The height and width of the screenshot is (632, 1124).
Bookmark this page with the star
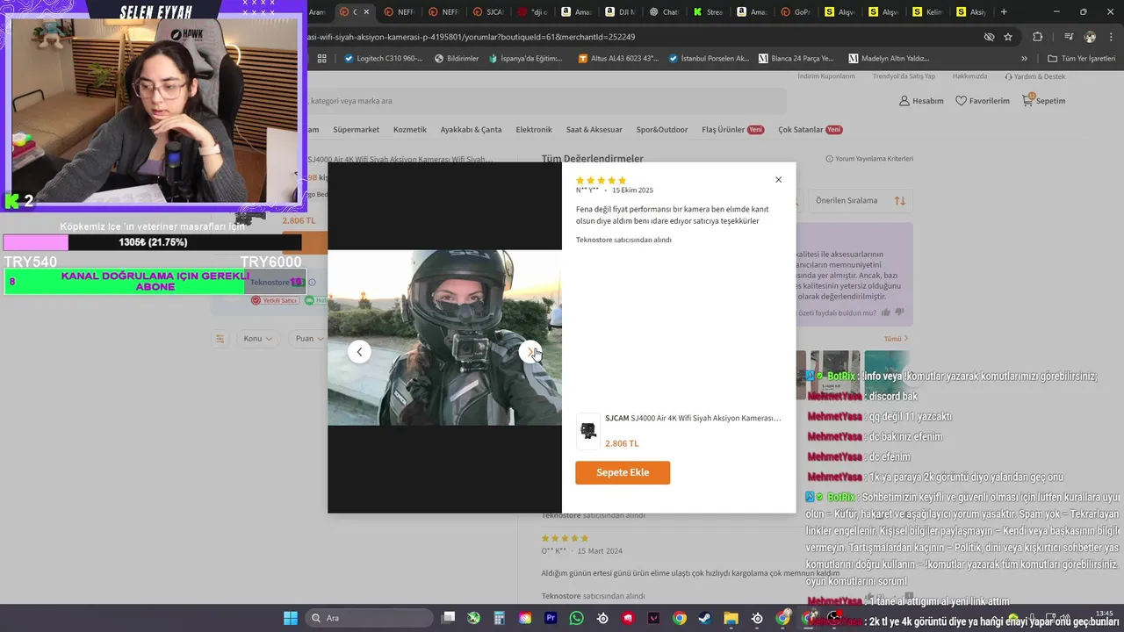(x=1008, y=37)
